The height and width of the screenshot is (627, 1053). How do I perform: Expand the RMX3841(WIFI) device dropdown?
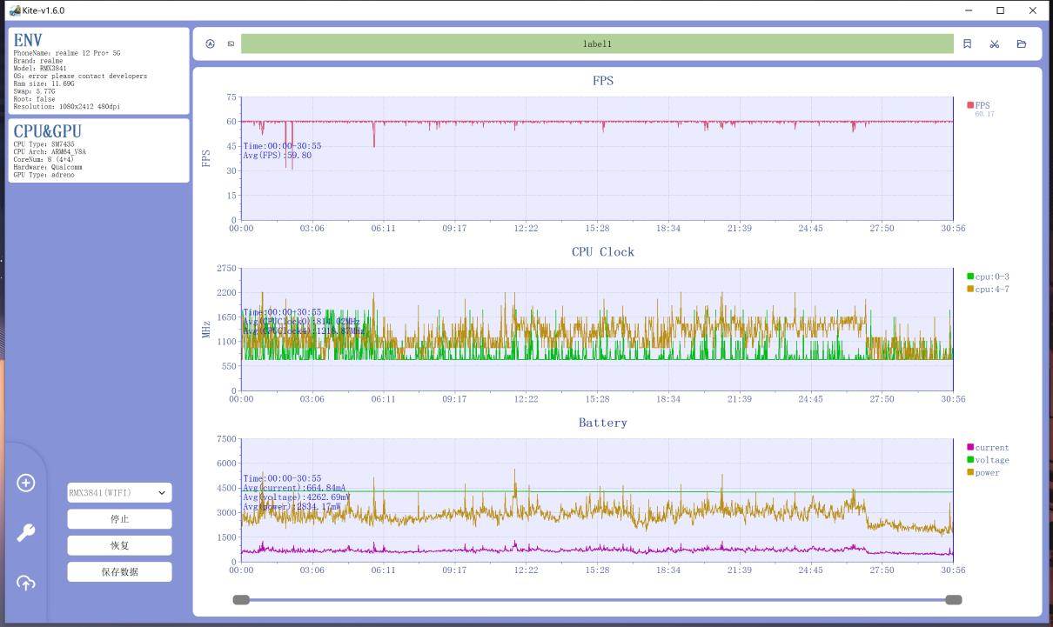click(x=119, y=492)
